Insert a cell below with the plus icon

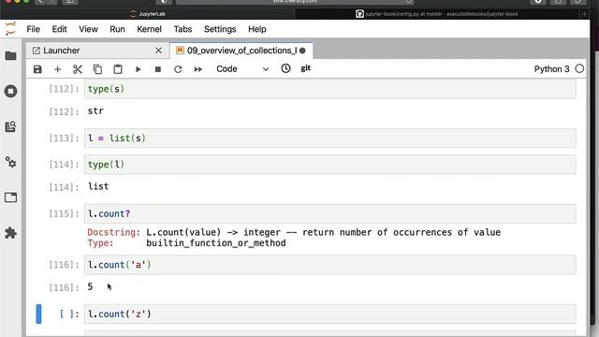tap(57, 69)
